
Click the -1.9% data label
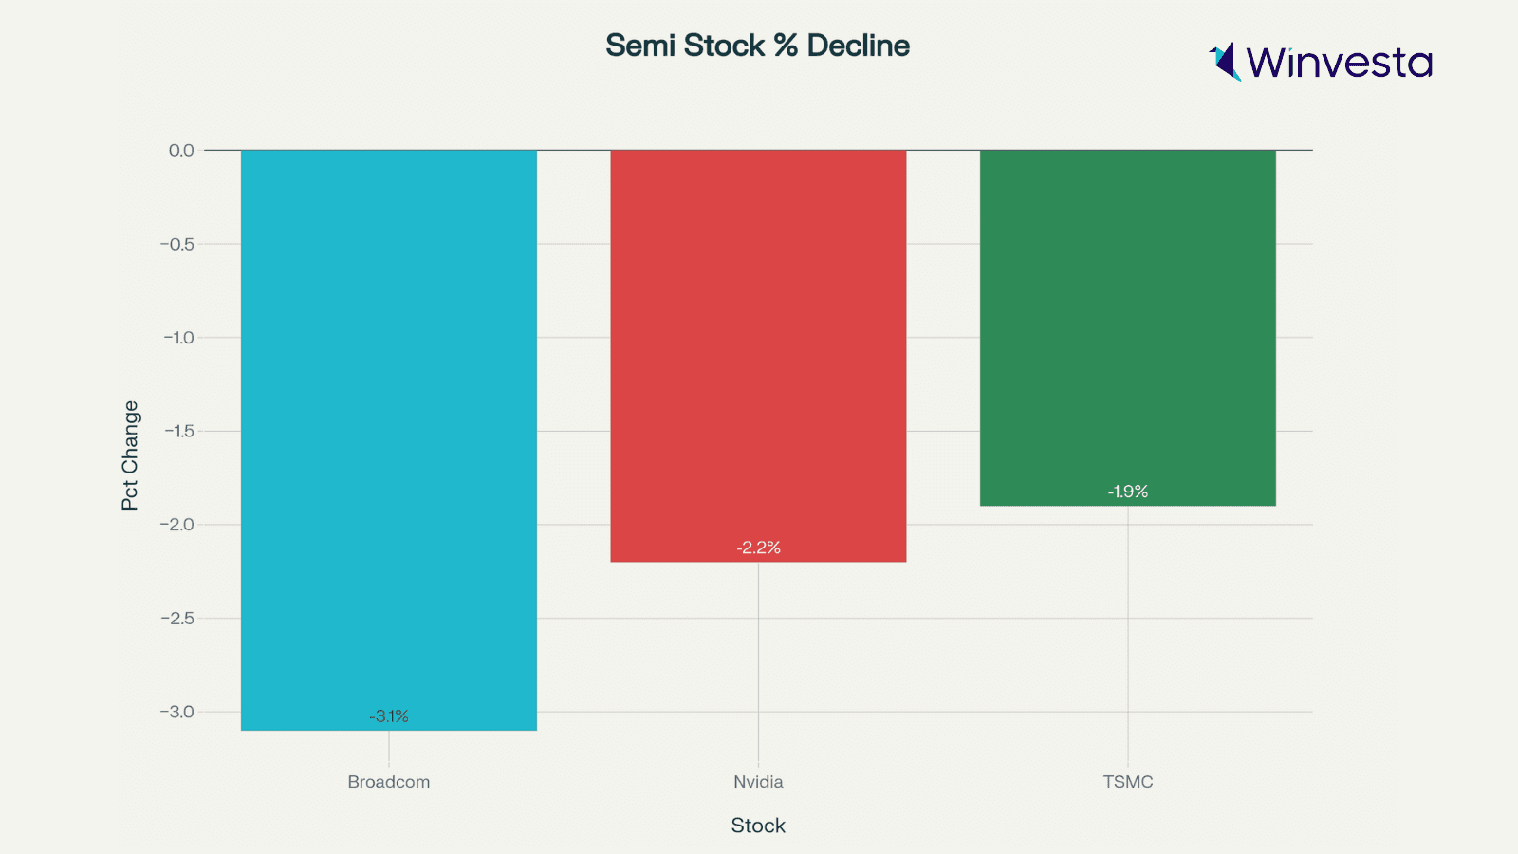tap(1127, 492)
